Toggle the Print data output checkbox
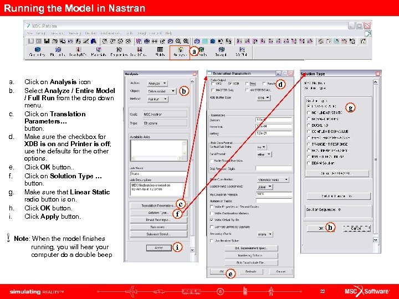Image resolution: width=399 pixels, height=299 pixels. (x=247, y=84)
